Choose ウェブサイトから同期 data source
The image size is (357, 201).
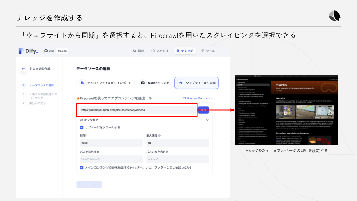tap(196, 83)
